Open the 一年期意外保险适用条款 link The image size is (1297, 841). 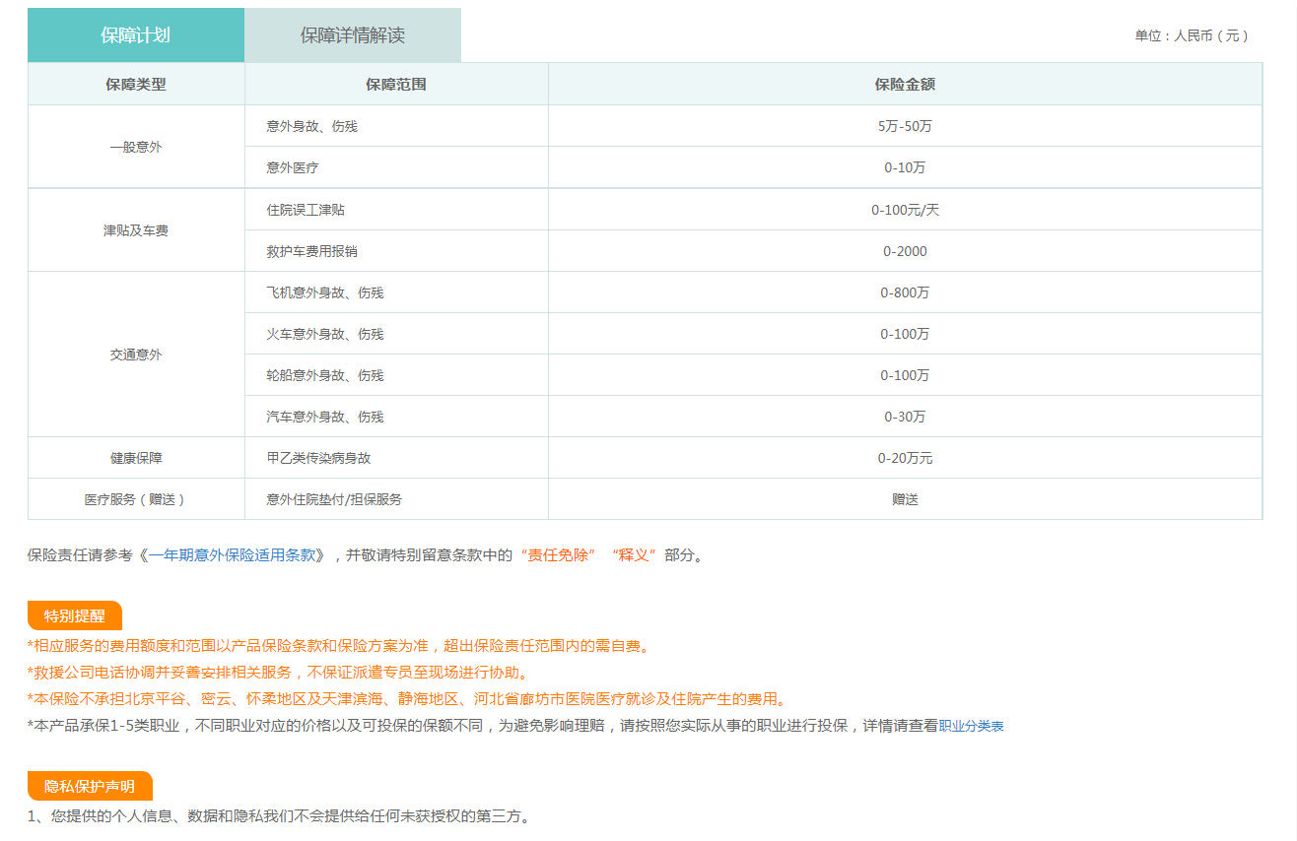237,554
